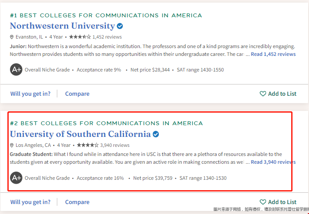Click Northwestern's star rating
309x214 pixels.
pos(80,37)
